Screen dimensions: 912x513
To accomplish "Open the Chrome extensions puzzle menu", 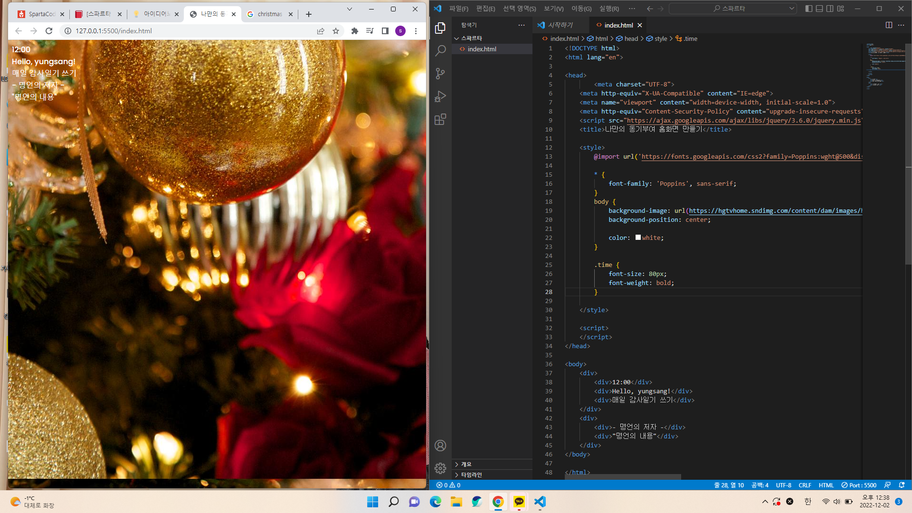I will pyautogui.click(x=354, y=31).
